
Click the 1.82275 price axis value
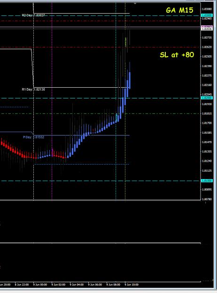point(207,75)
